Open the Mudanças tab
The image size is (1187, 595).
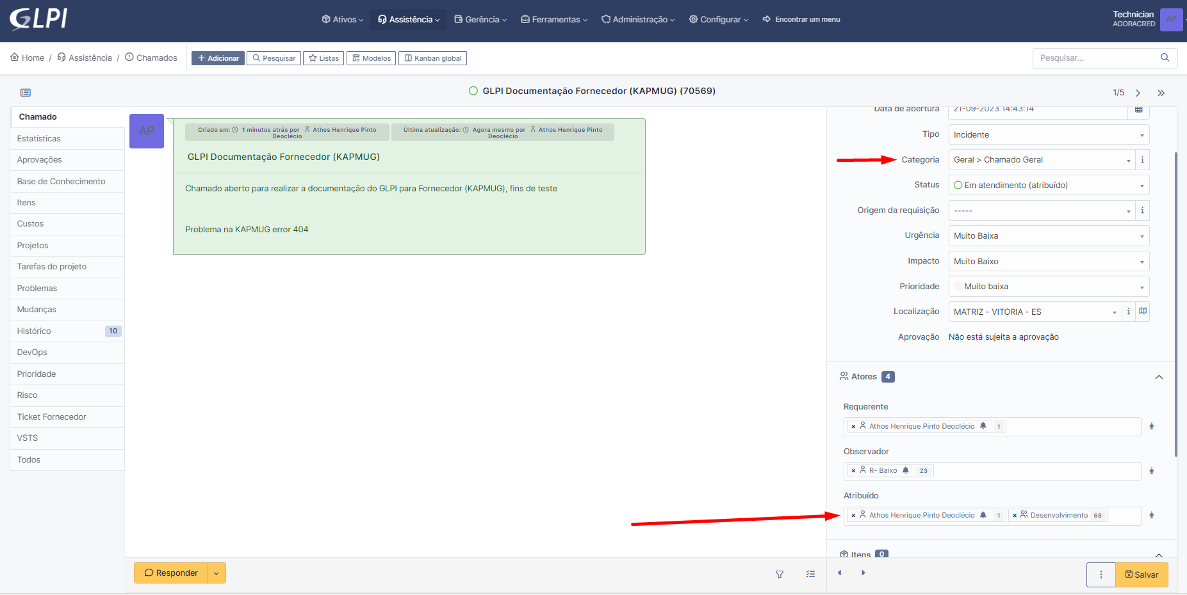67,310
